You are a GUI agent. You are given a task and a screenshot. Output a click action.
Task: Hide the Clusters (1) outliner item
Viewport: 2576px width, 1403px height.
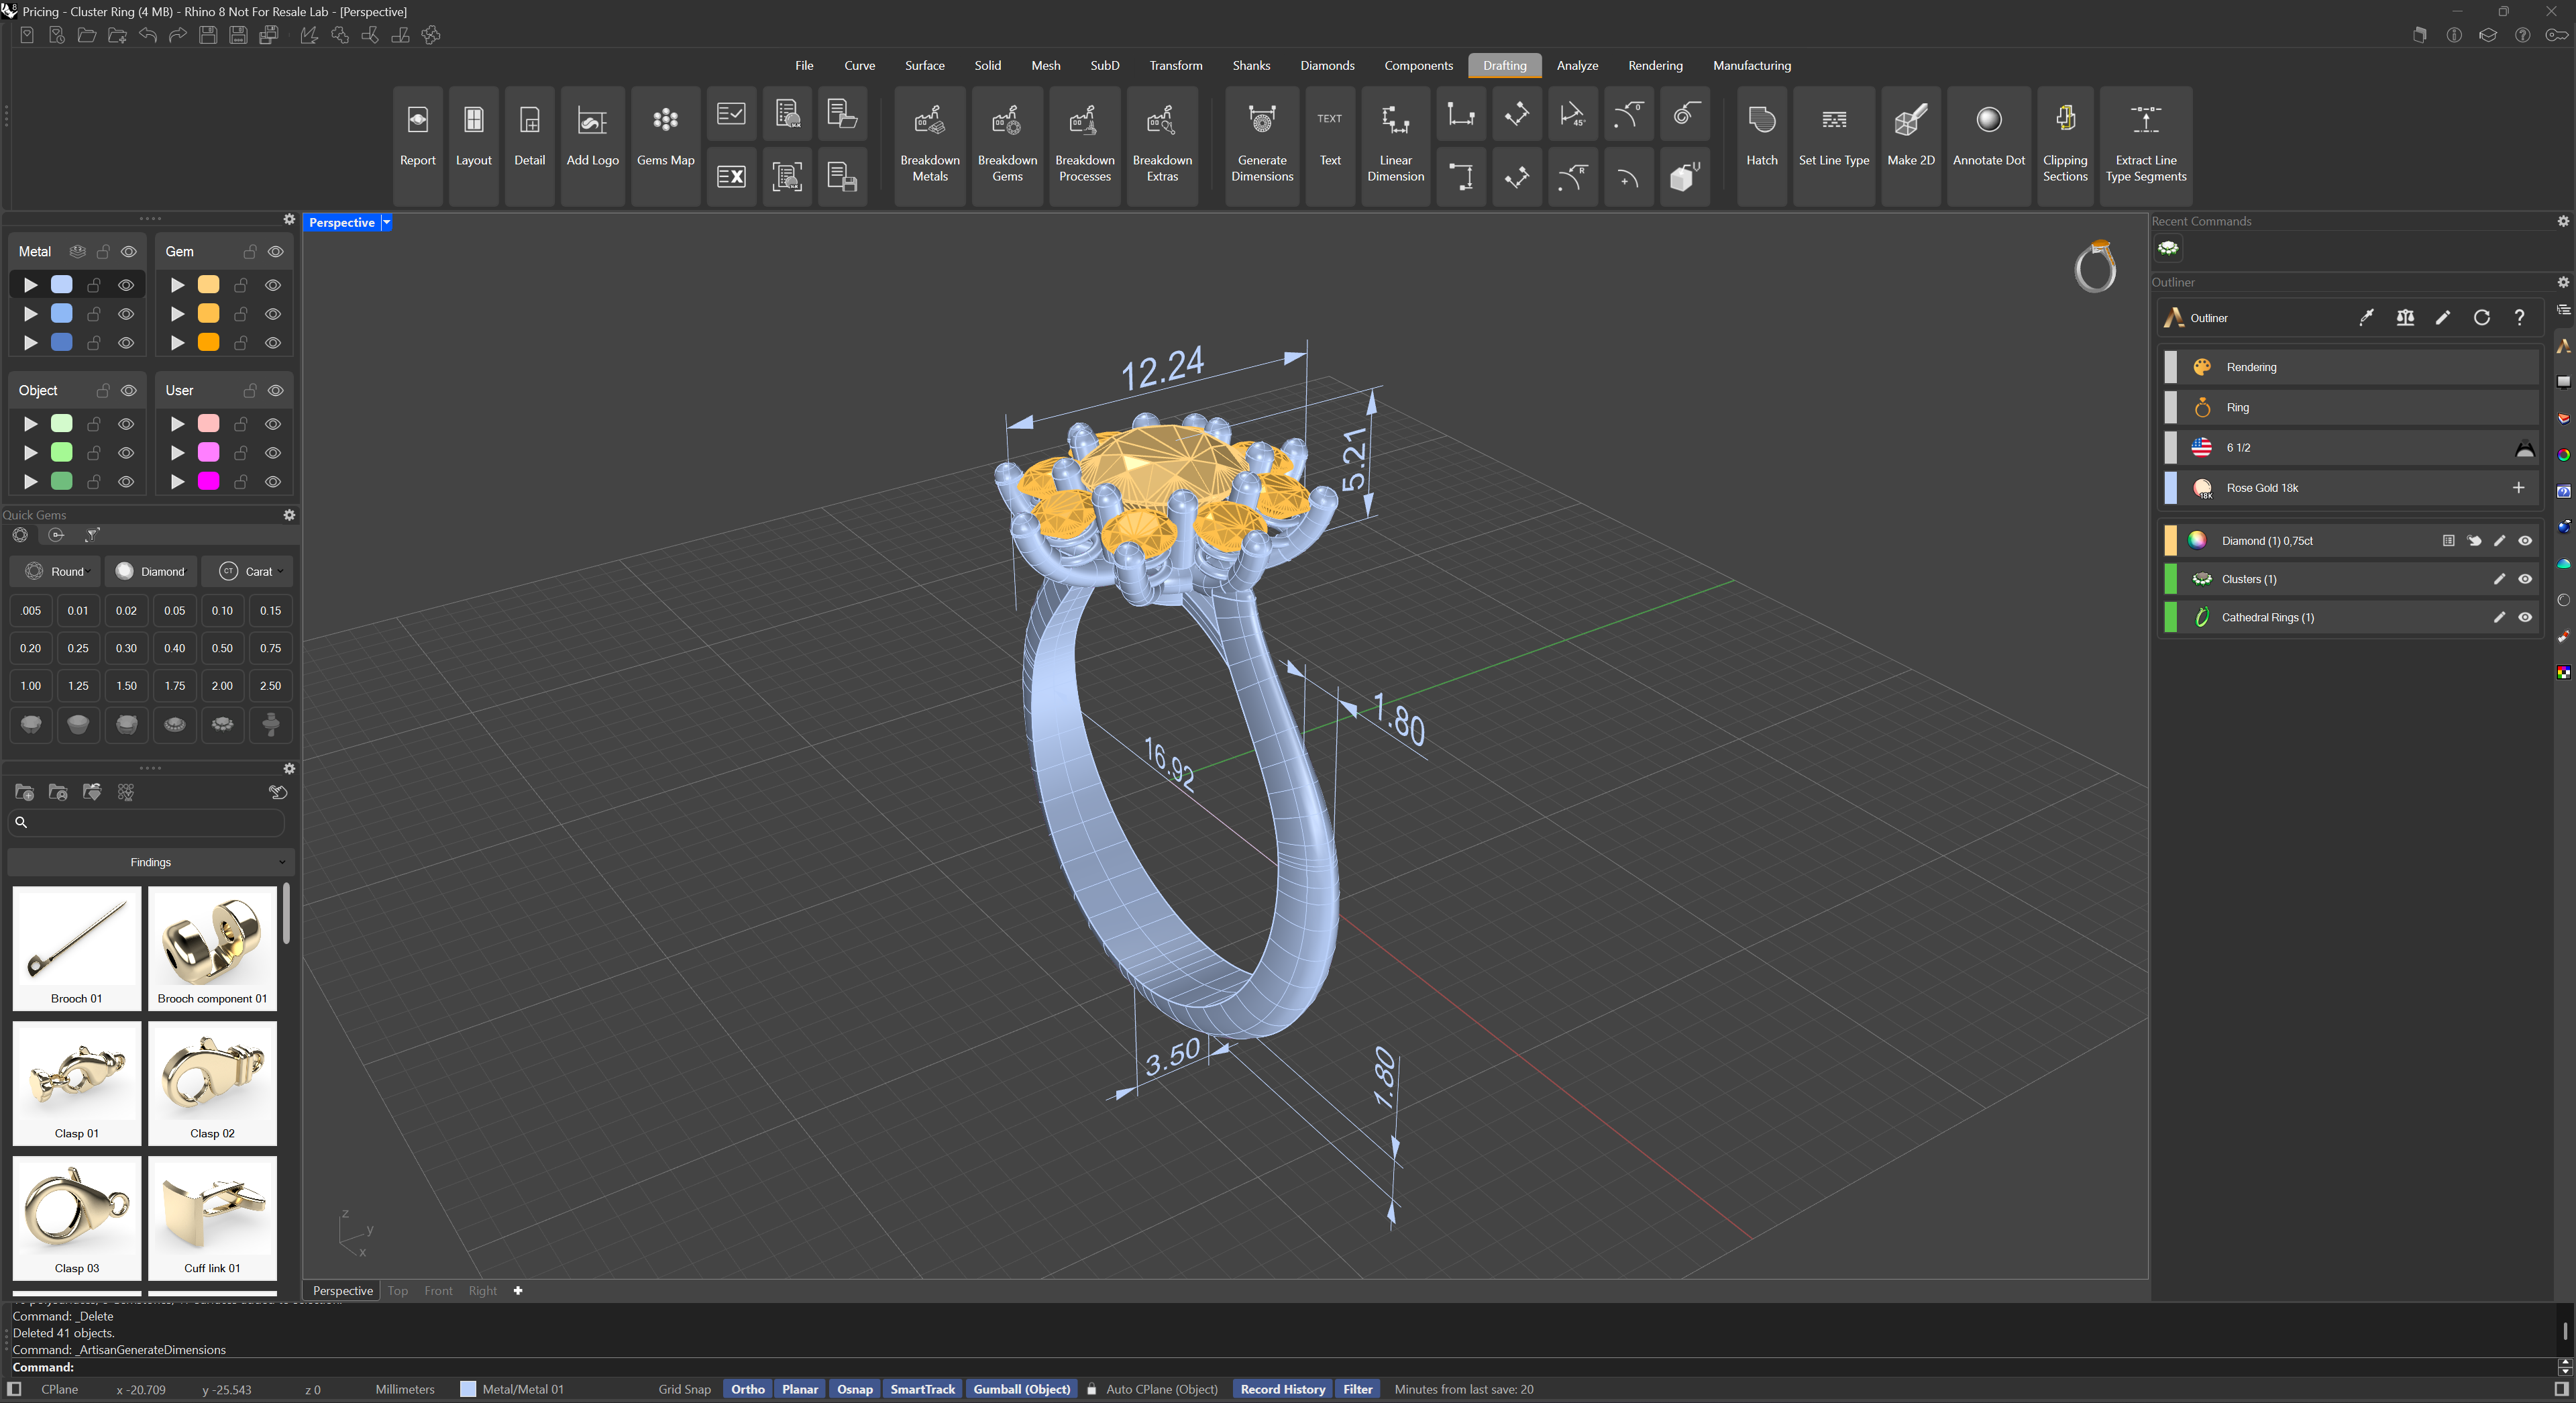click(2524, 579)
